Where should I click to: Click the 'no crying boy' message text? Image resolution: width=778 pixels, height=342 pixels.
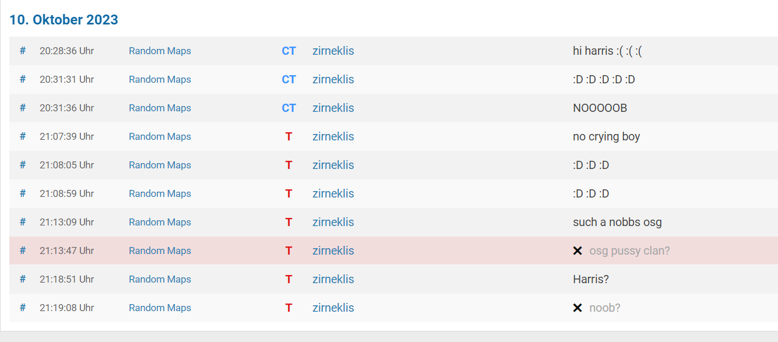pos(606,137)
